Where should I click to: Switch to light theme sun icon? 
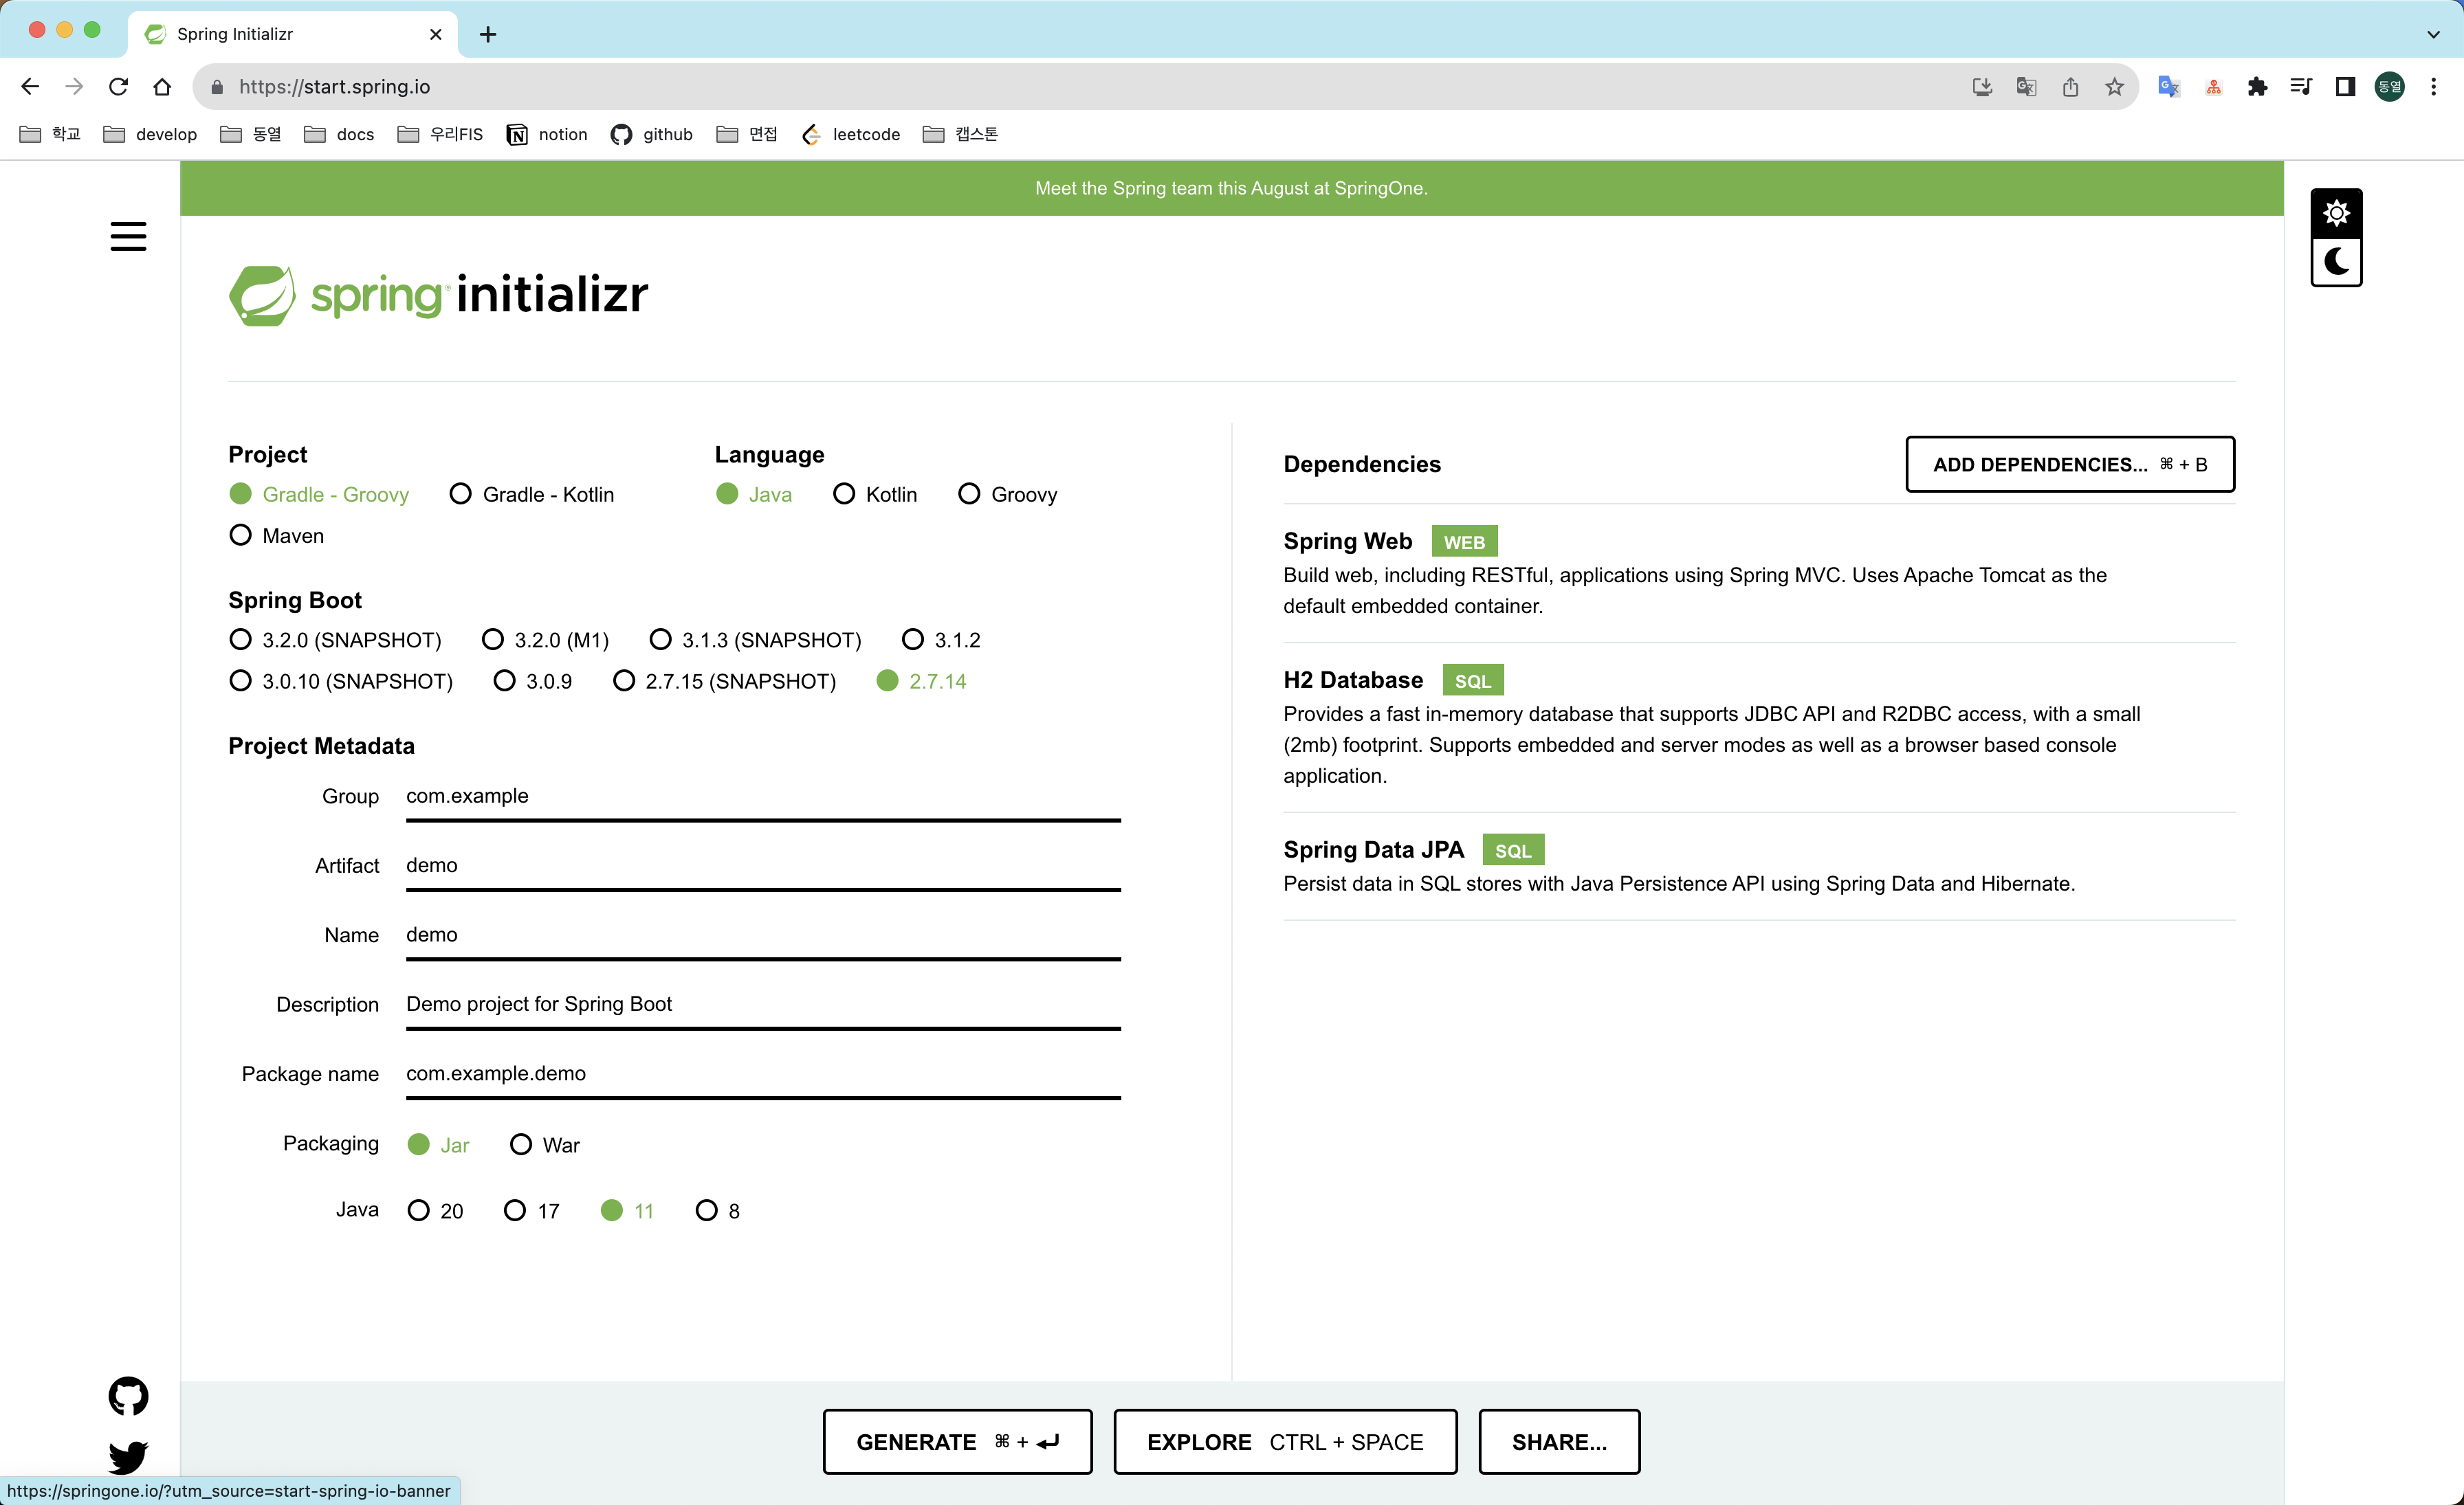2336,213
